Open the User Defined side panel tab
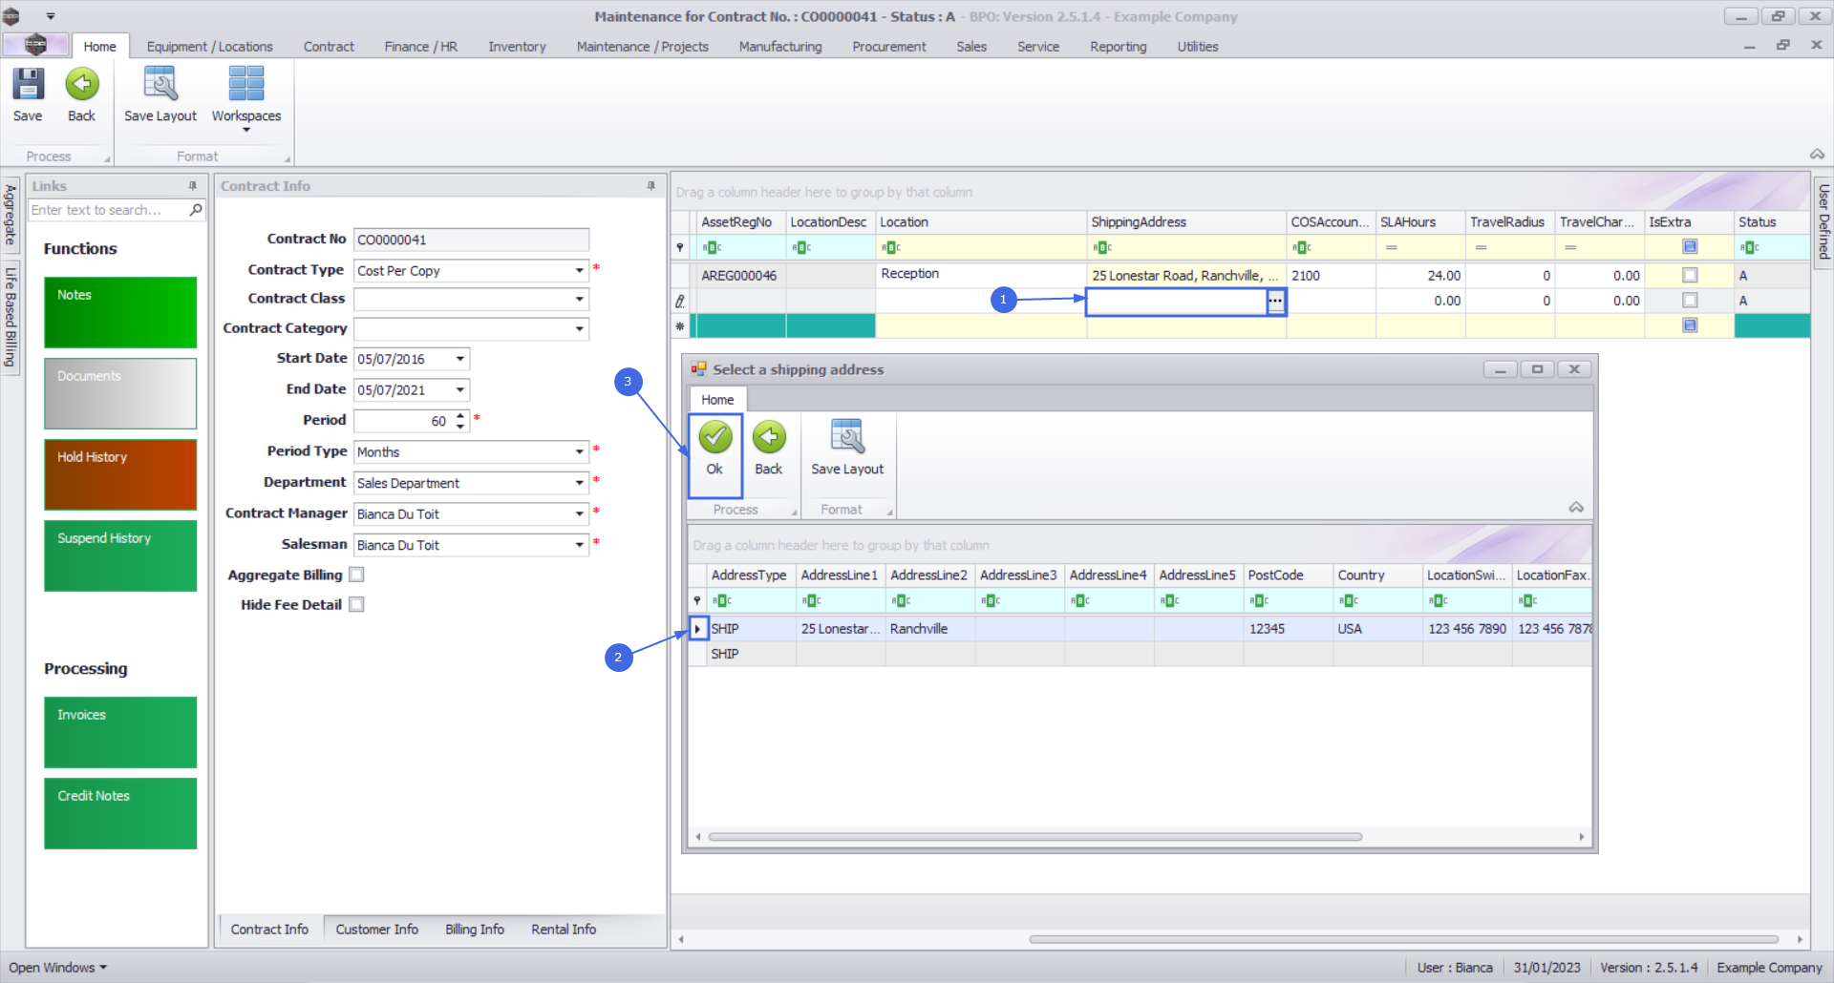 (1823, 221)
